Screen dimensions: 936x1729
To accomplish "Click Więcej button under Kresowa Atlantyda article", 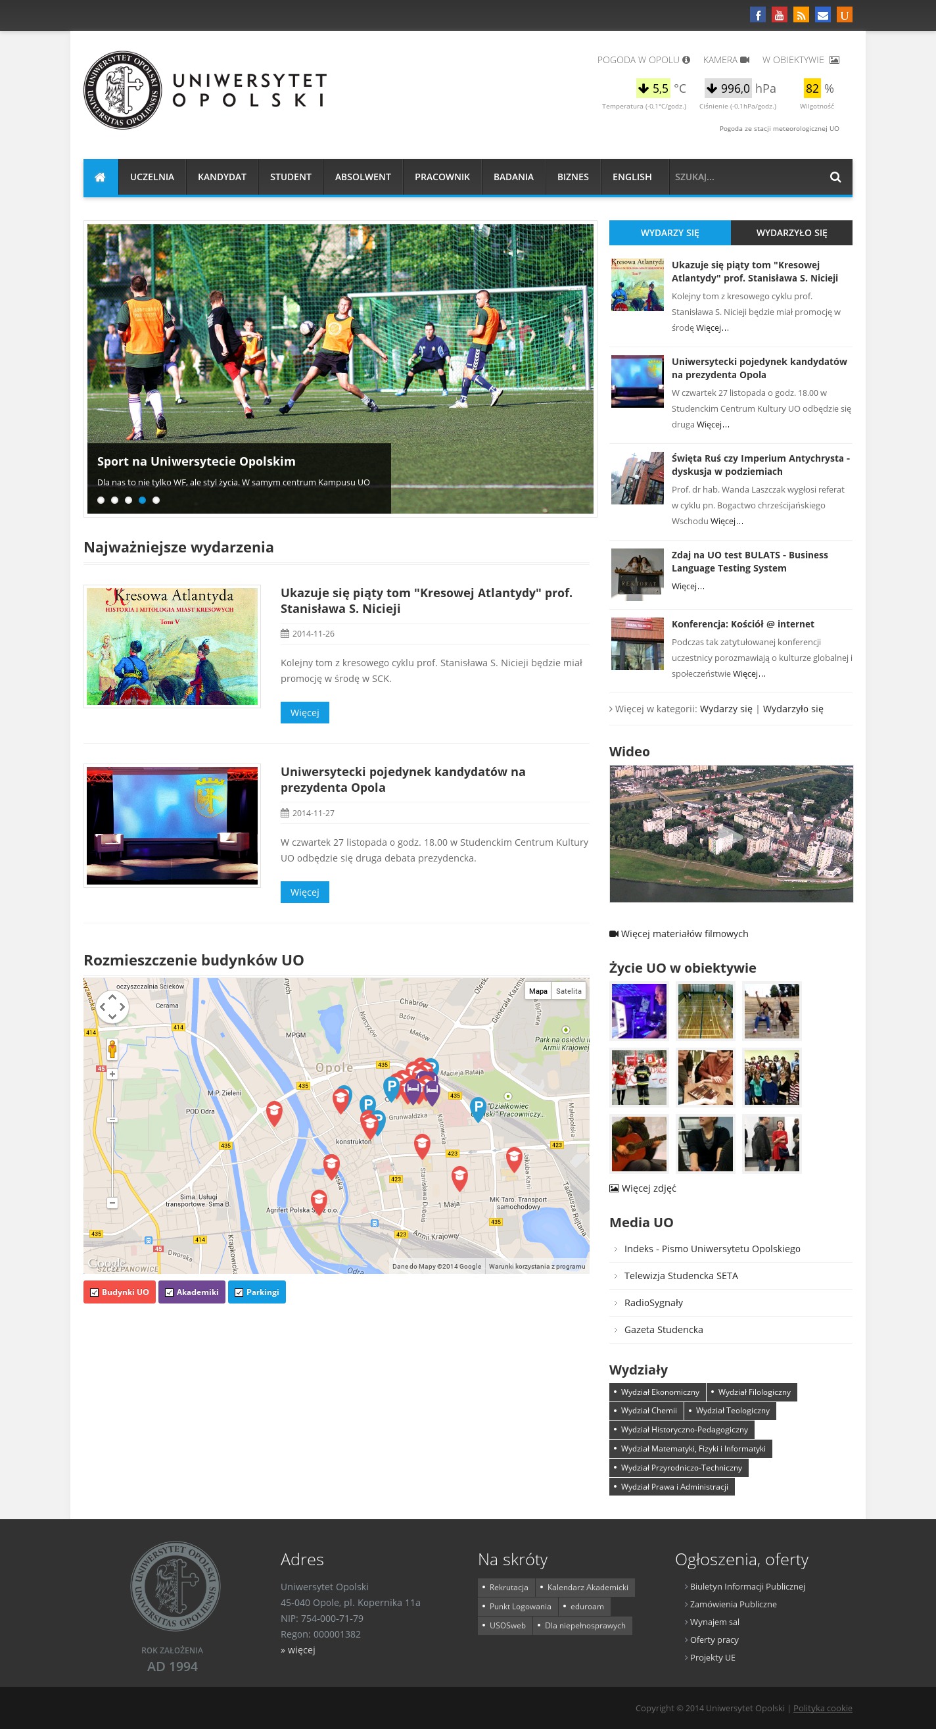I will coord(304,712).
